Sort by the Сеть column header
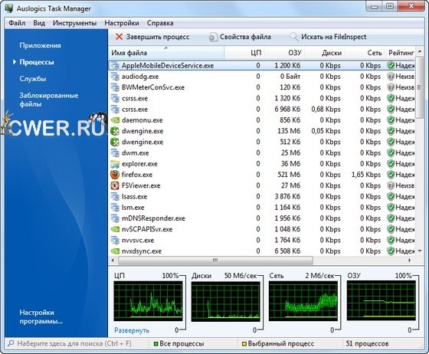The image size is (429, 354). coord(365,53)
